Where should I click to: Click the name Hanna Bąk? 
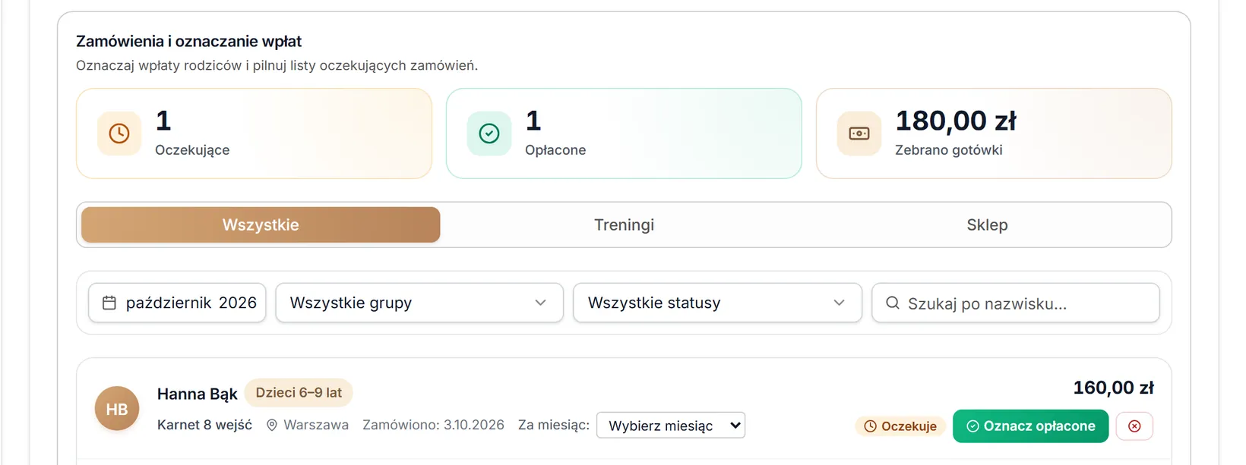198,394
